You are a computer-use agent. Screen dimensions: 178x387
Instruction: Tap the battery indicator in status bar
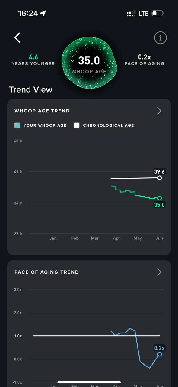click(158, 13)
